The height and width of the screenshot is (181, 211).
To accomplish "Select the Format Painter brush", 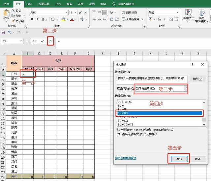I will [x=13, y=21].
